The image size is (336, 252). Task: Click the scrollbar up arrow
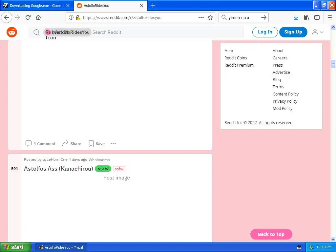tap(333, 27)
